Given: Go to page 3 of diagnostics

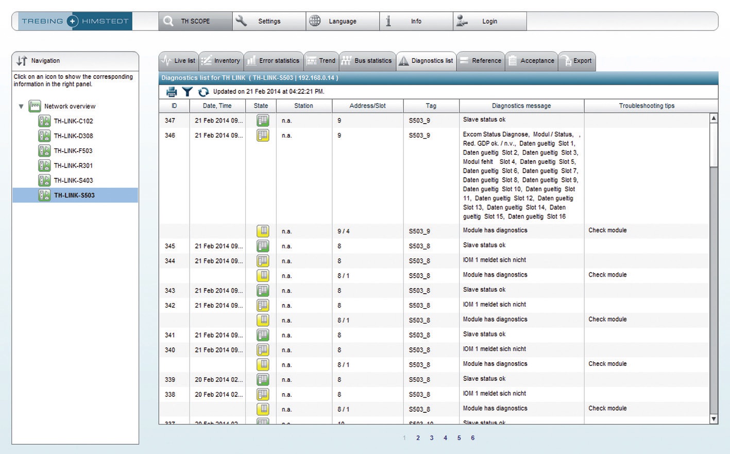Looking at the screenshot, I should point(432,438).
